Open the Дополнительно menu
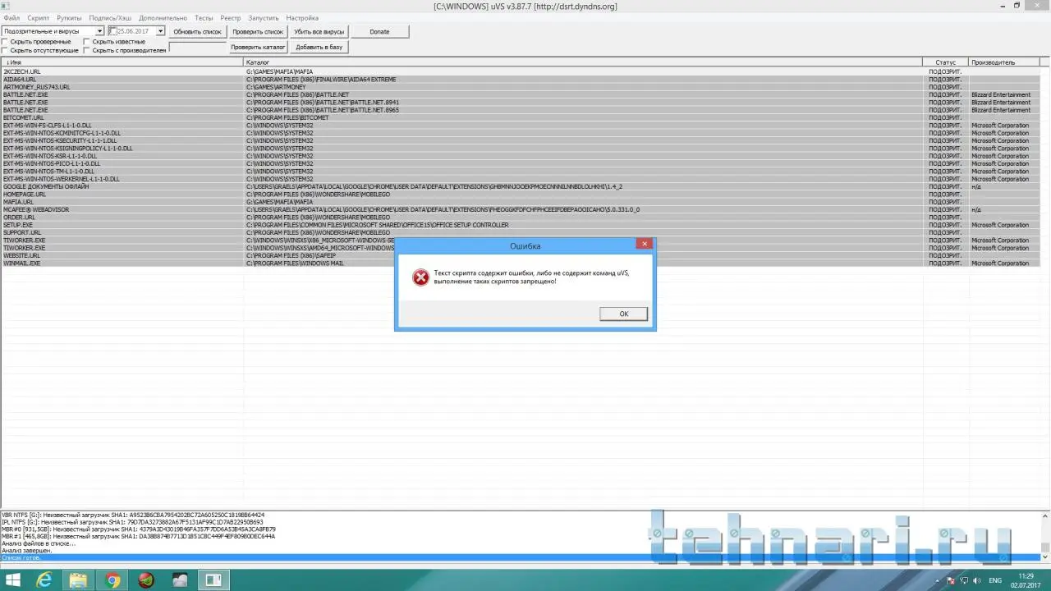Screen dimensions: 1051x591 [163, 18]
